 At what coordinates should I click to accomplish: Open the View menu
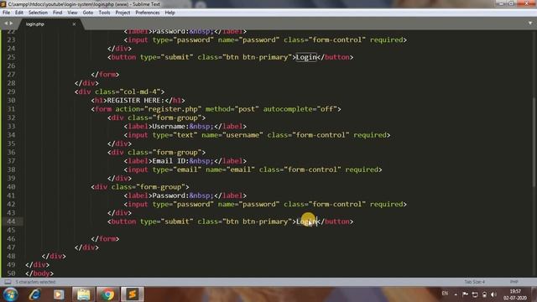coord(72,13)
